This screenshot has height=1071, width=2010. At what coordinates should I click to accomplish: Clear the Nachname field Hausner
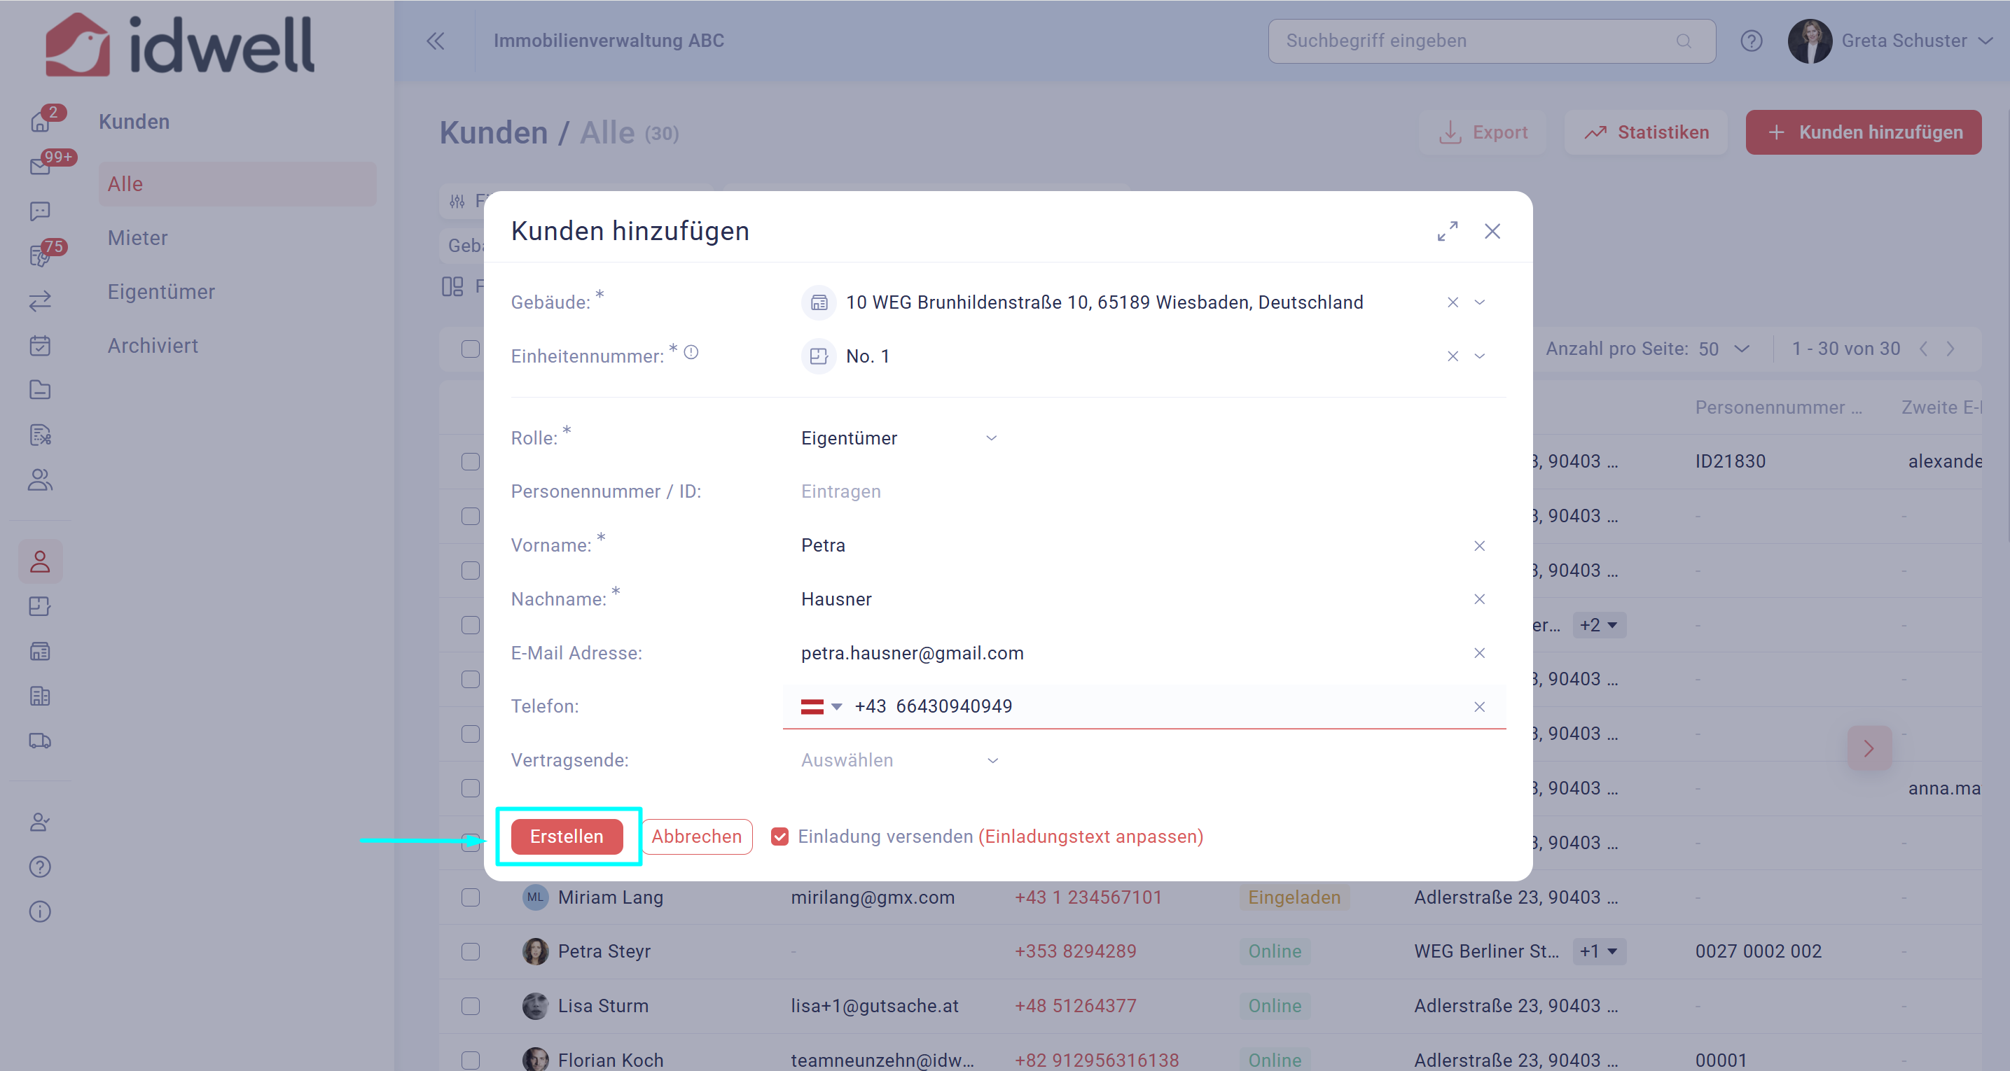click(1478, 599)
